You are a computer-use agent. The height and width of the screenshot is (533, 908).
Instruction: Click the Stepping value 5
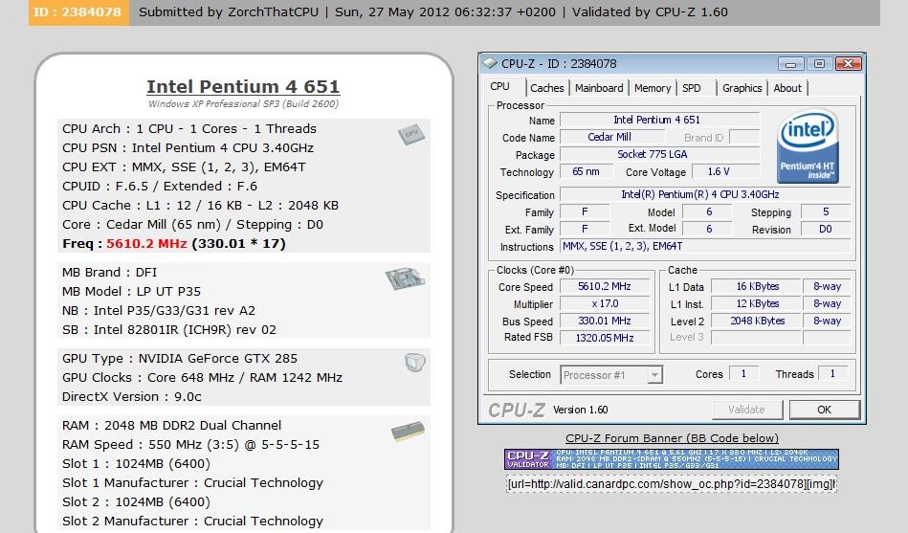coord(825,212)
